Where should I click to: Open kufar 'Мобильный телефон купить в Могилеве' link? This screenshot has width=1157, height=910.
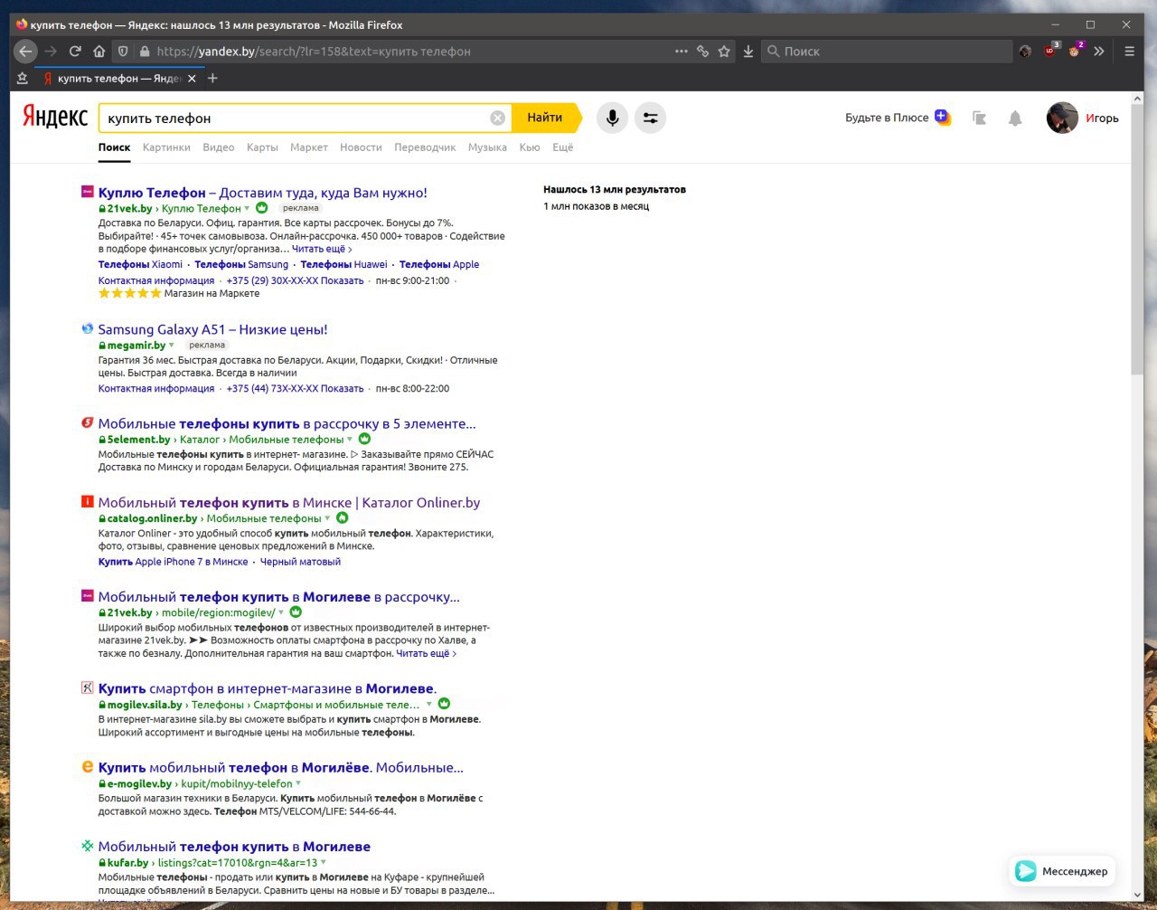pos(234,847)
